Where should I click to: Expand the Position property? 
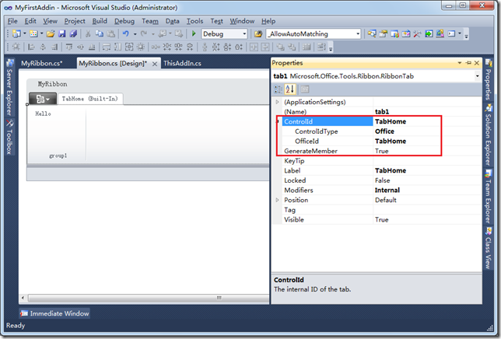(x=277, y=200)
